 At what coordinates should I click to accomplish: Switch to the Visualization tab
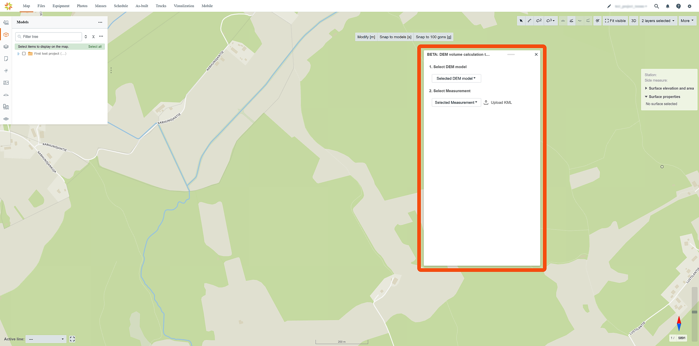tap(184, 6)
